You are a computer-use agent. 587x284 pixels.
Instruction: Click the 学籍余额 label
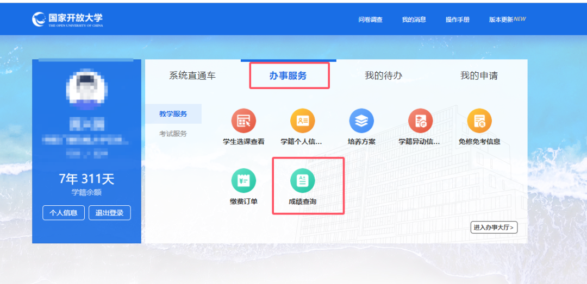click(86, 193)
